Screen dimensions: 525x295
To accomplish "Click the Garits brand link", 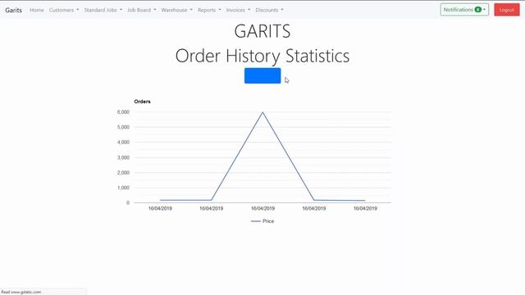I will point(13,10).
